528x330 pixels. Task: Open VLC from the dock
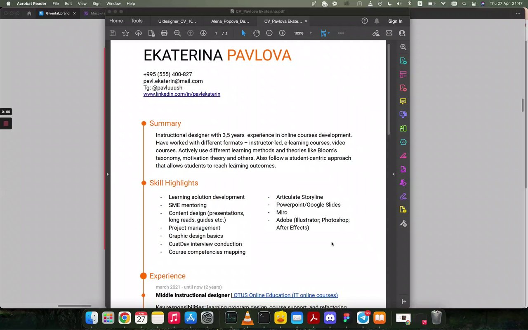[247, 318]
